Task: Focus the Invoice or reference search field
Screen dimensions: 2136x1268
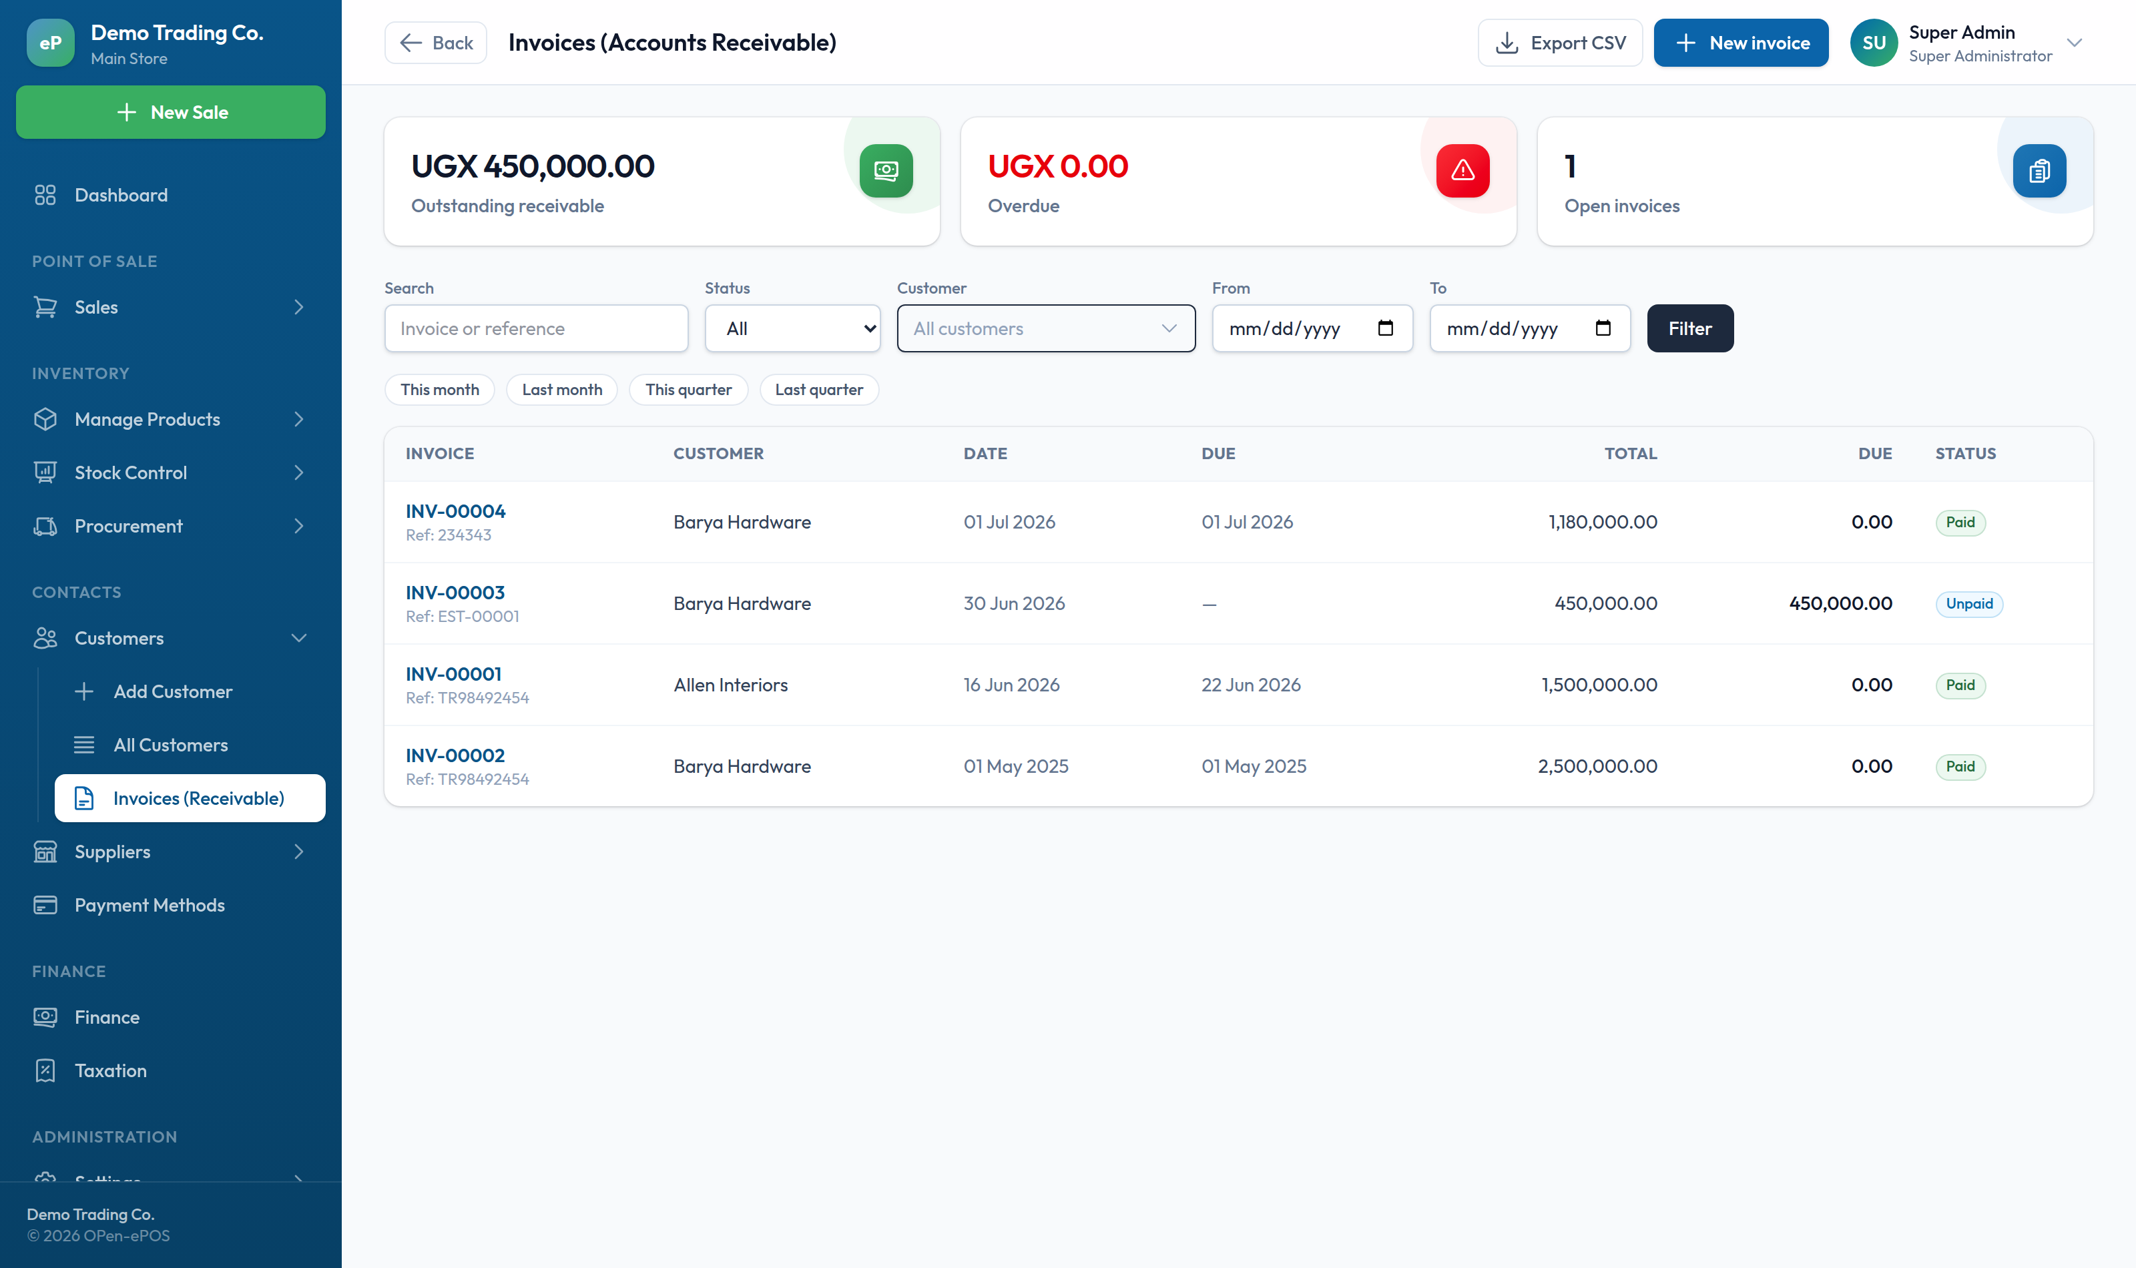Action: pyautogui.click(x=537, y=328)
